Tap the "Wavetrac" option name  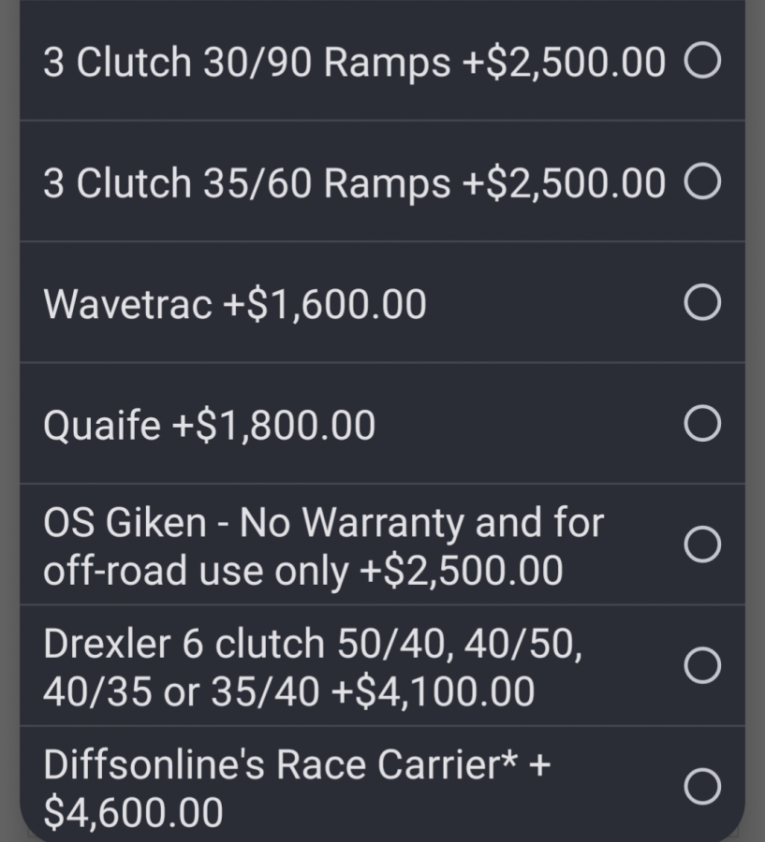click(x=127, y=304)
